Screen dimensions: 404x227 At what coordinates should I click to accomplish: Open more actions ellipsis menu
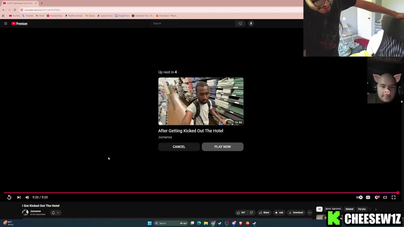point(309,212)
